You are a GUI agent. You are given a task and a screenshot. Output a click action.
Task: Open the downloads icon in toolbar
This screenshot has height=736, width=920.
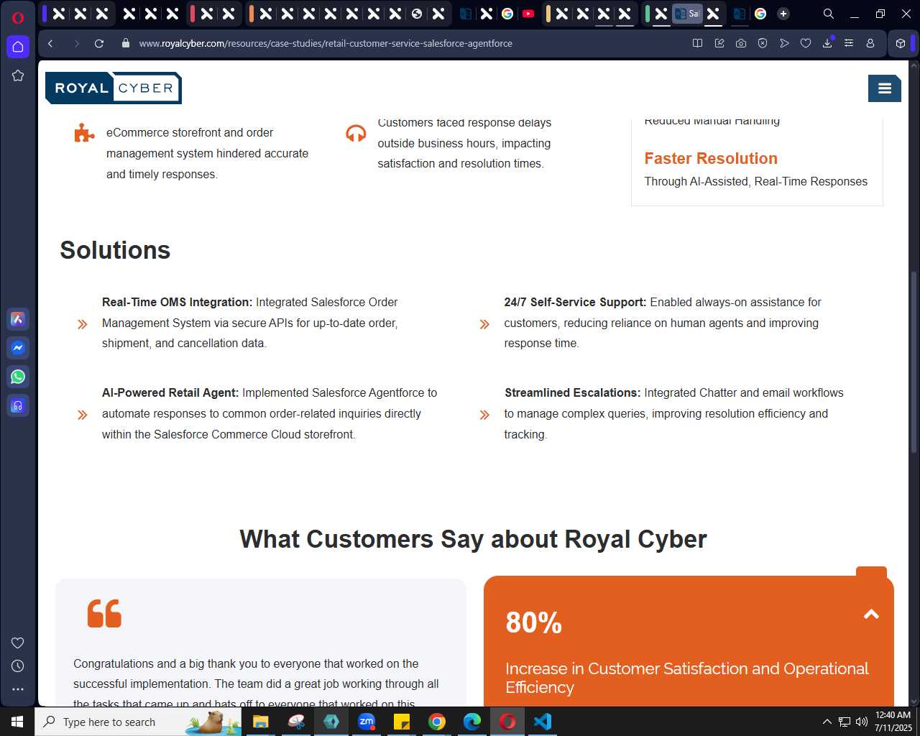click(x=827, y=43)
